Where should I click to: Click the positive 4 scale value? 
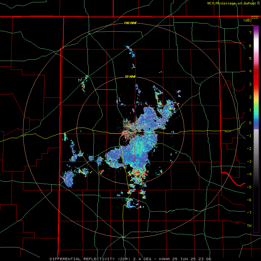click(x=250, y=71)
